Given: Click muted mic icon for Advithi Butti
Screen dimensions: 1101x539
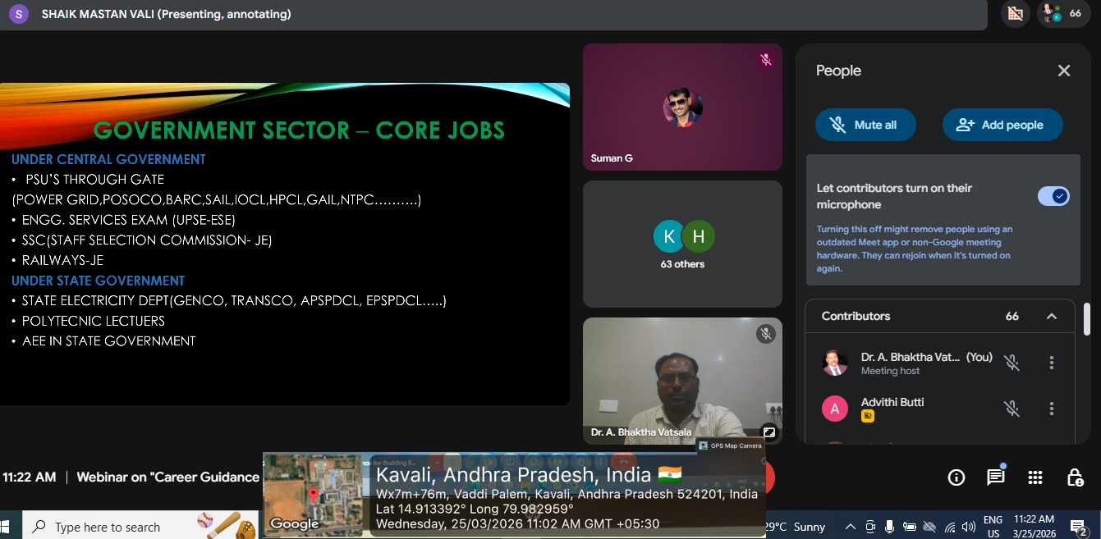Looking at the screenshot, I should [x=1012, y=409].
